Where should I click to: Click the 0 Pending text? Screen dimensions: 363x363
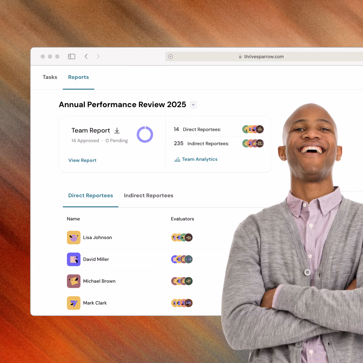[x=117, y=141]
